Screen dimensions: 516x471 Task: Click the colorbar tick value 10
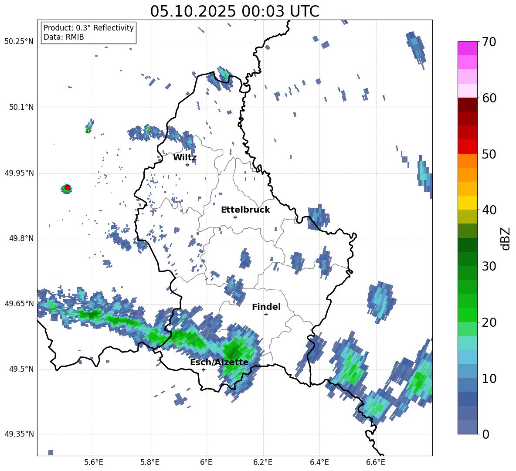click(489, 378)
